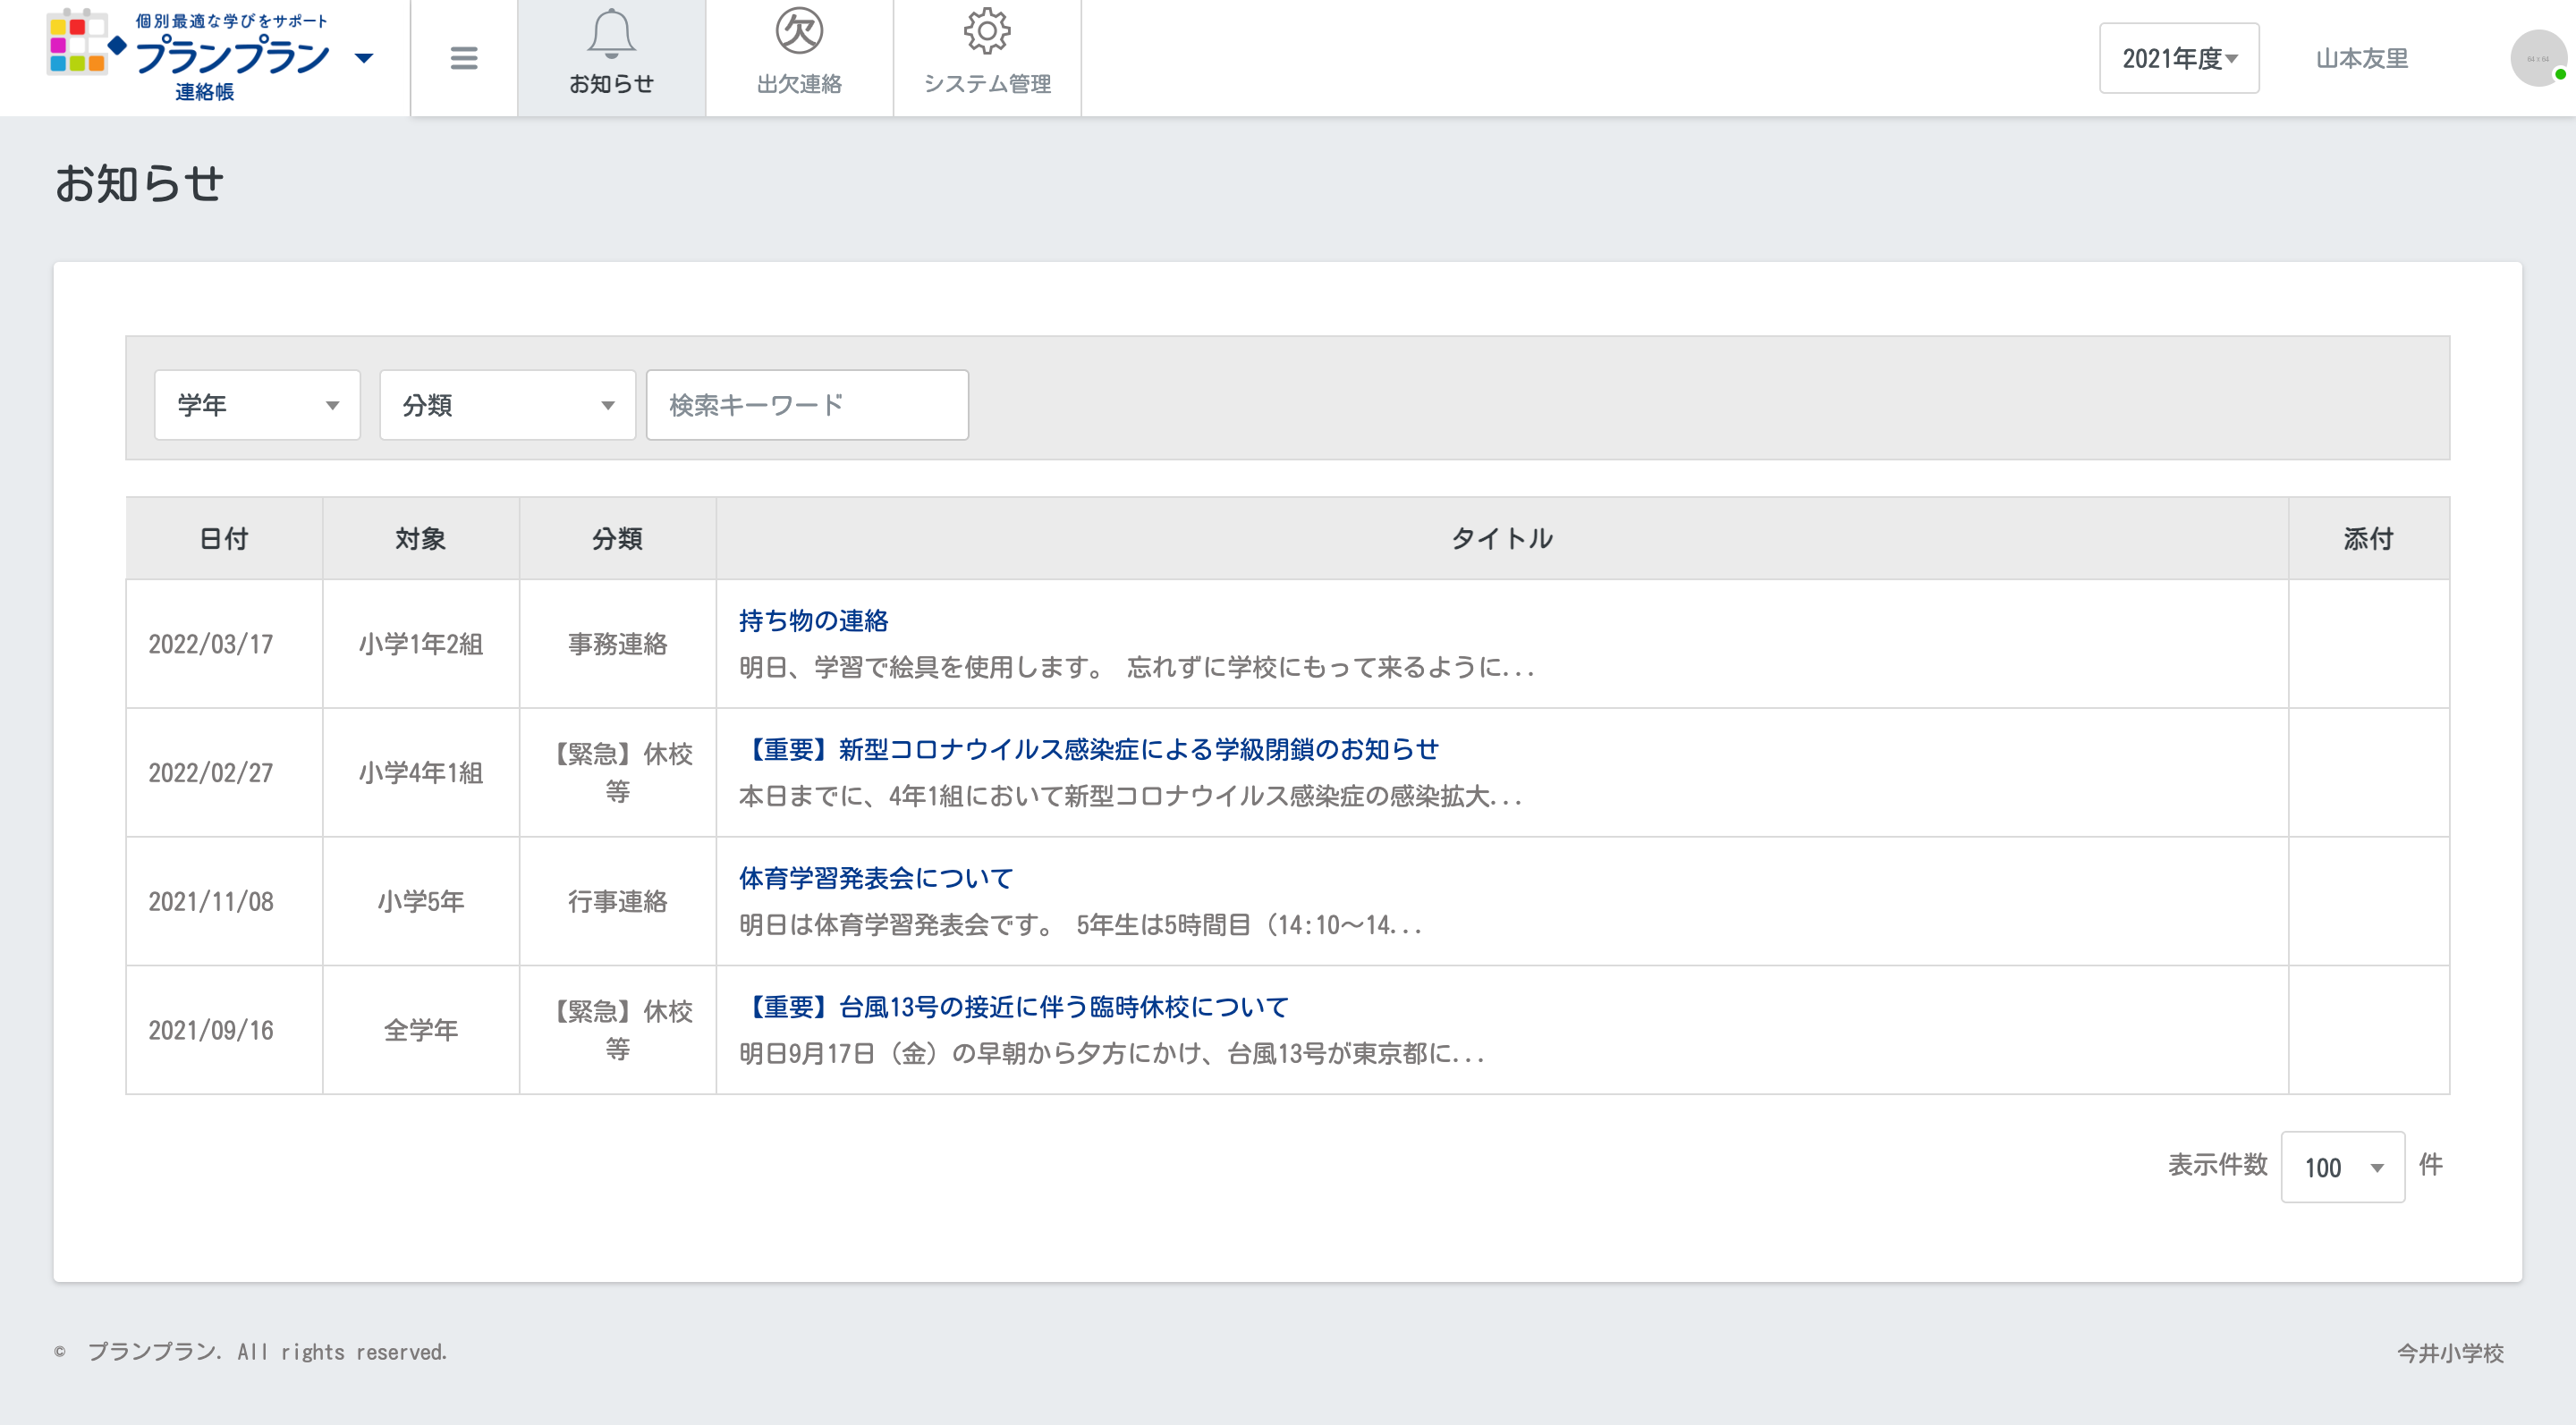The image size is (2576, 1425).
Task: Click the user avatar circle
Action: coord(2538,58)
